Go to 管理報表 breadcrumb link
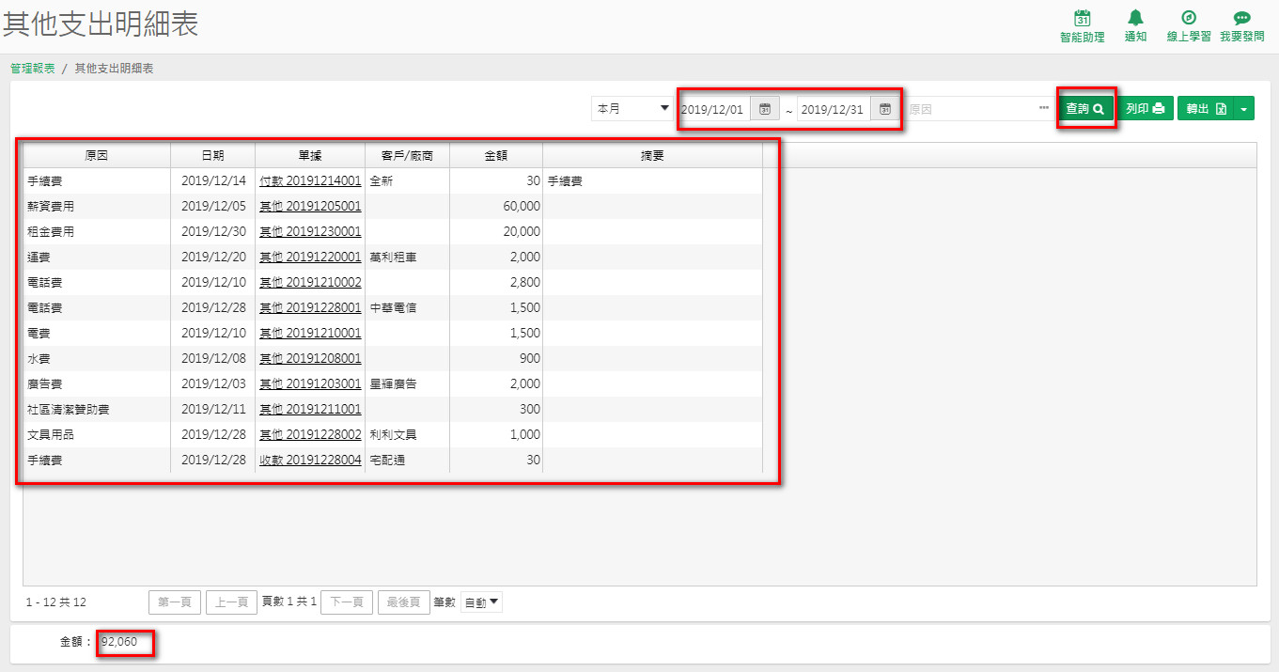 tap(33, 69)
